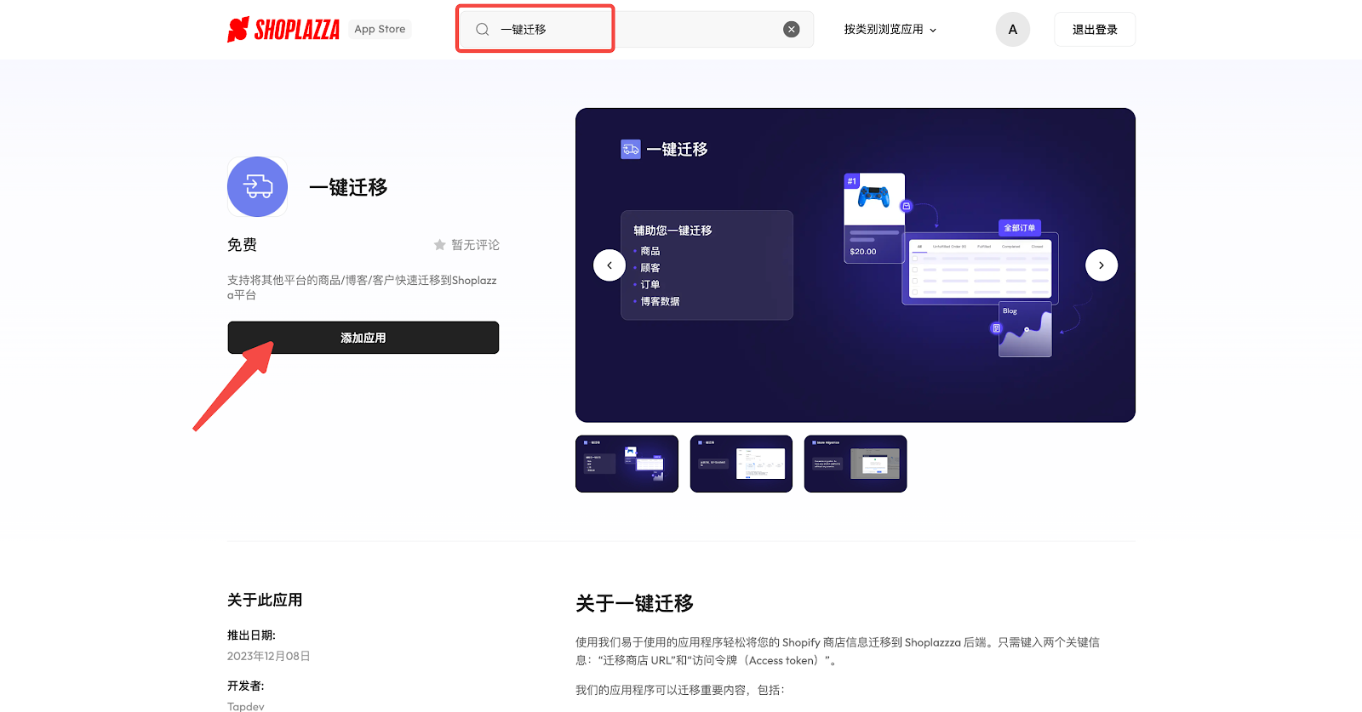Select the first screenshot thumbnail
Image resolution: width=1362 pixels, height=712 pixels.
627,464
